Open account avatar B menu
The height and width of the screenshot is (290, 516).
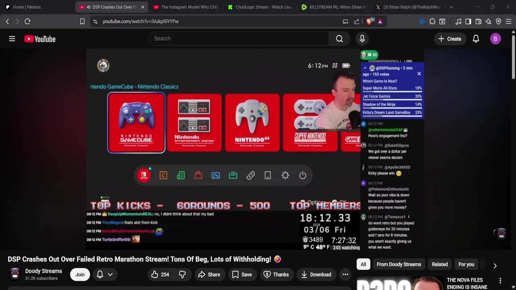pos(495,39)
